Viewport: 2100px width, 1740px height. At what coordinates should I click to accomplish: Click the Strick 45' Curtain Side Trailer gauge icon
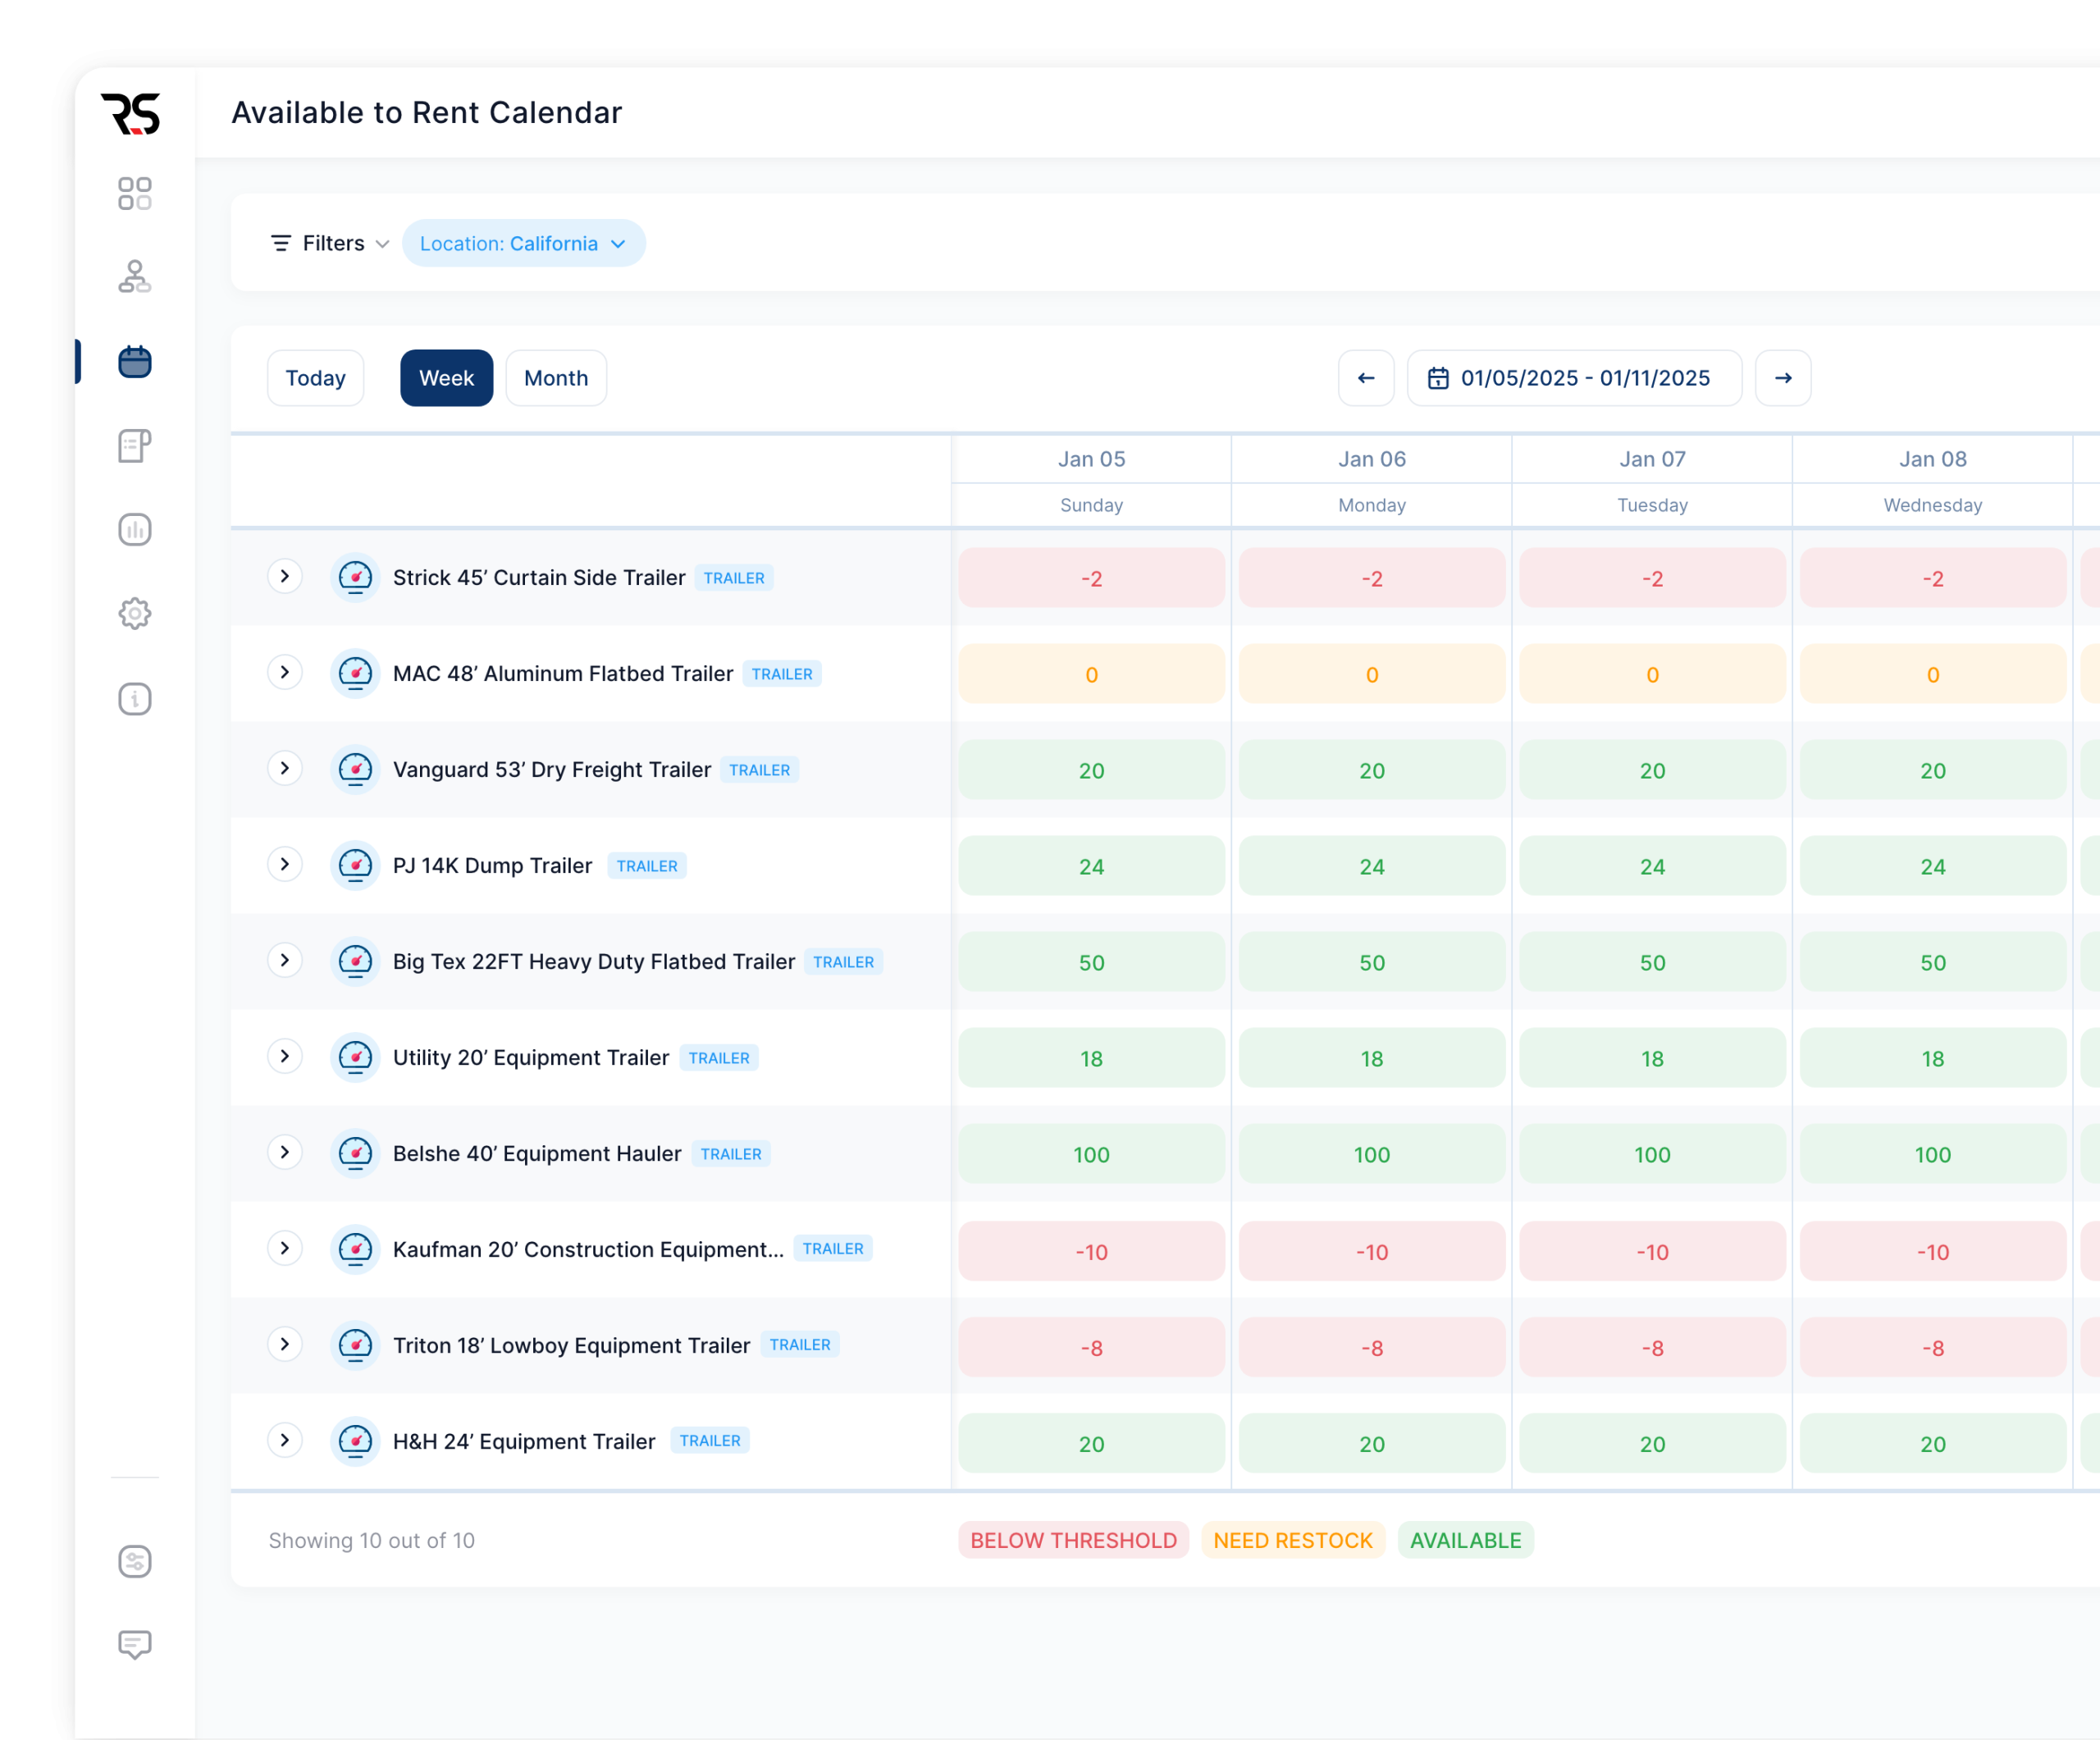(x=355, y=577)
